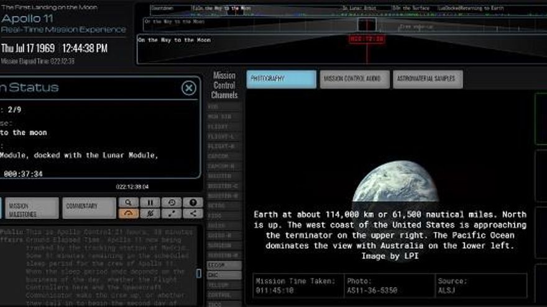
Task: Click the status value 2/9
Action: [x=15, y=110]
